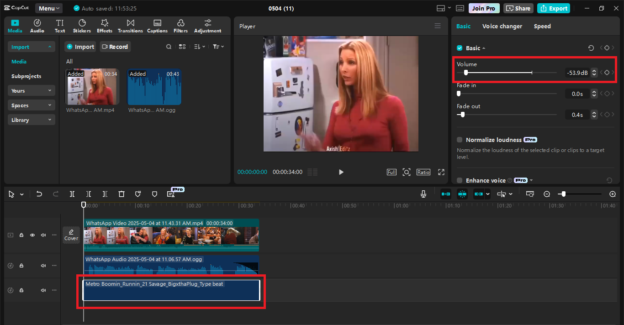Click the preview axis split-cursor icon
The image size is (624, 325).
click(x=502, y=194)
